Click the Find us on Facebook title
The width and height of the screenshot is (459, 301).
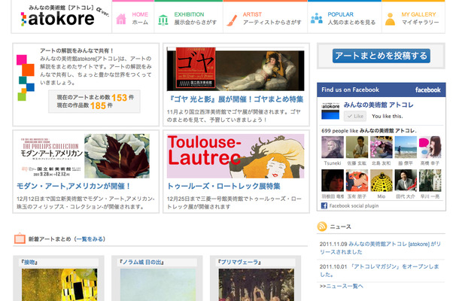350,90
